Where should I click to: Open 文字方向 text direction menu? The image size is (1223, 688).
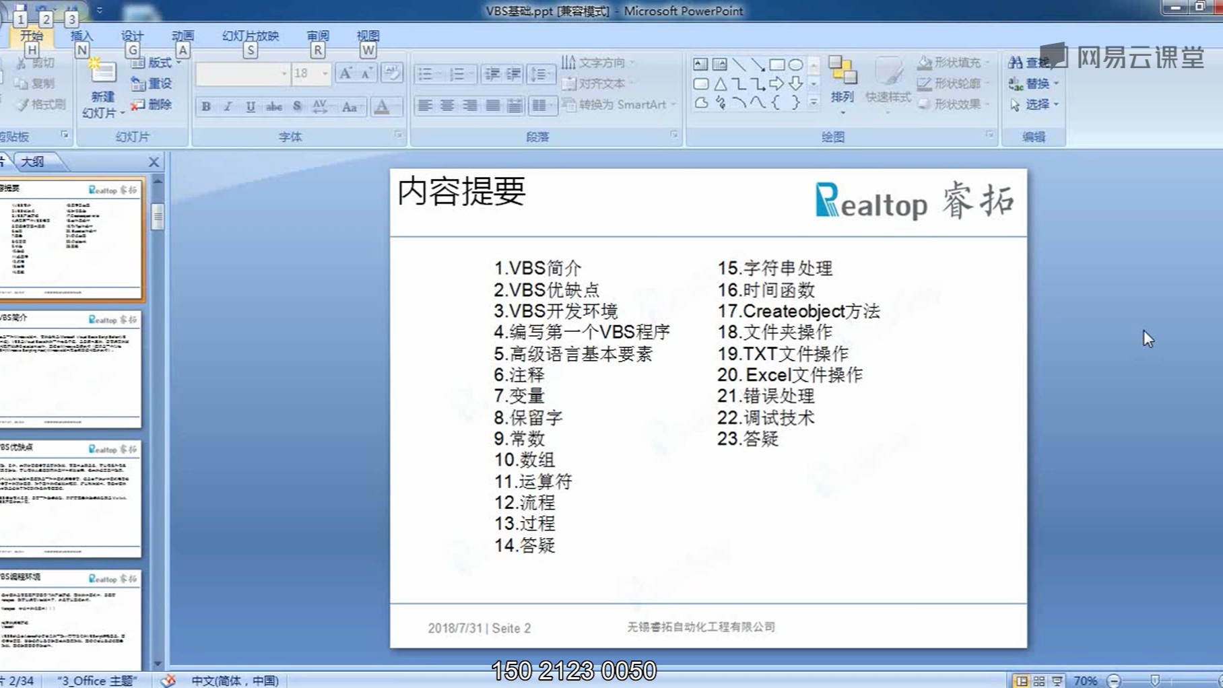click(x=598, y=63)
